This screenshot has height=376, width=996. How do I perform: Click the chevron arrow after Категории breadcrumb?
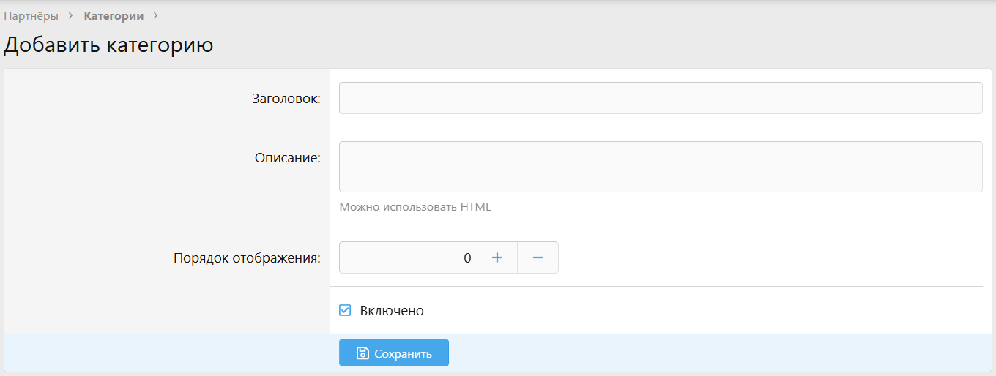[x=155, y=16]
